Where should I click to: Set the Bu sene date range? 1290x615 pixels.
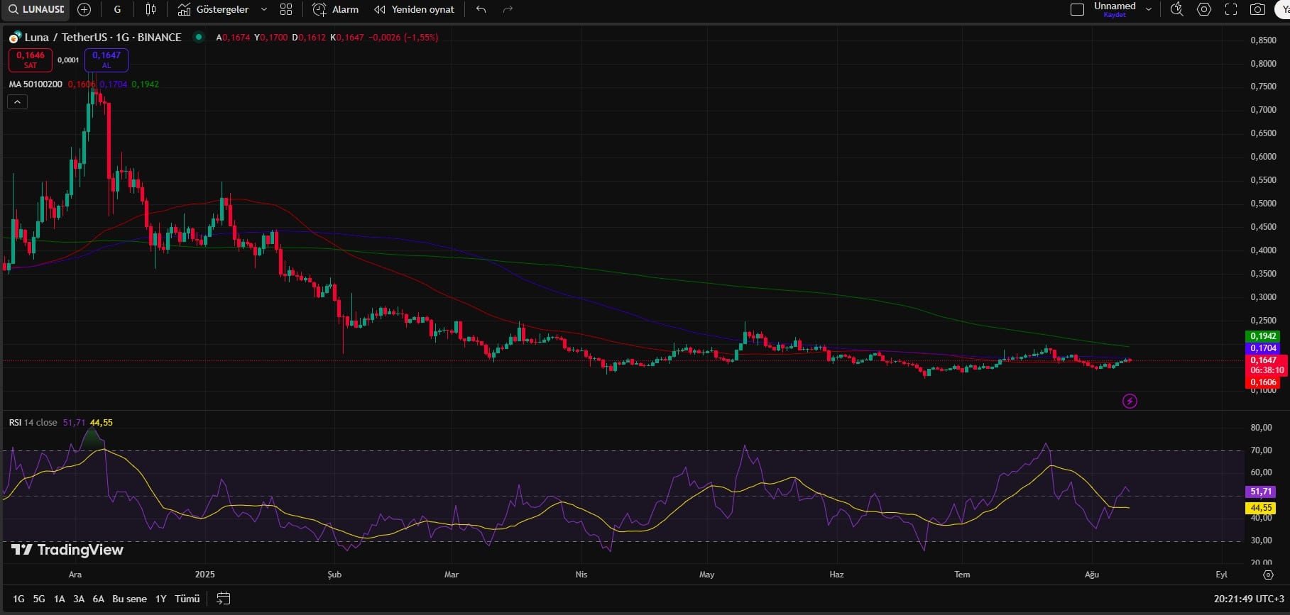129,599
